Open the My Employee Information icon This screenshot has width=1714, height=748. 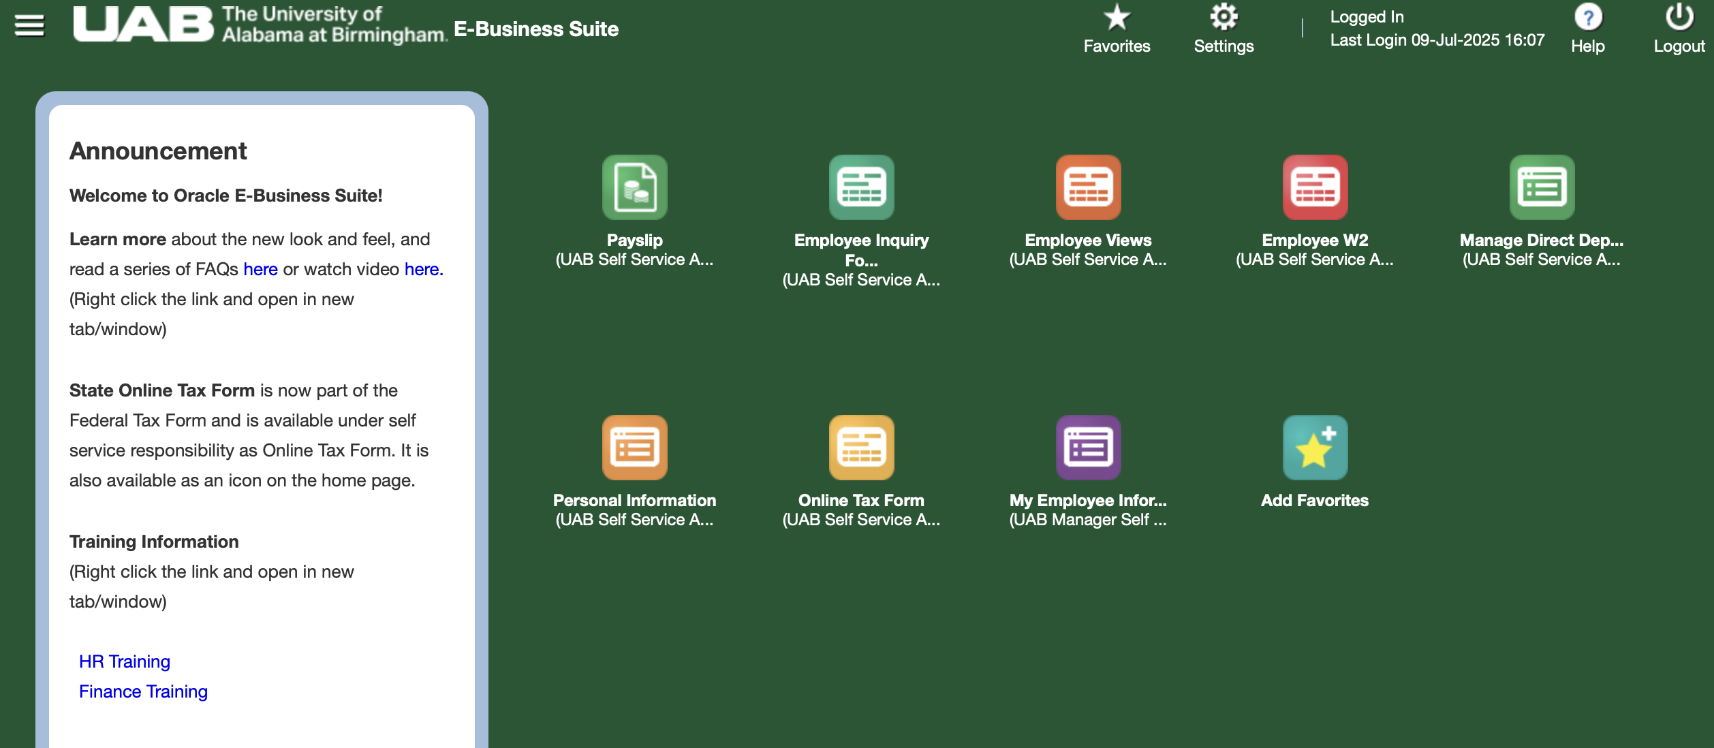[x=1088, y=448]
